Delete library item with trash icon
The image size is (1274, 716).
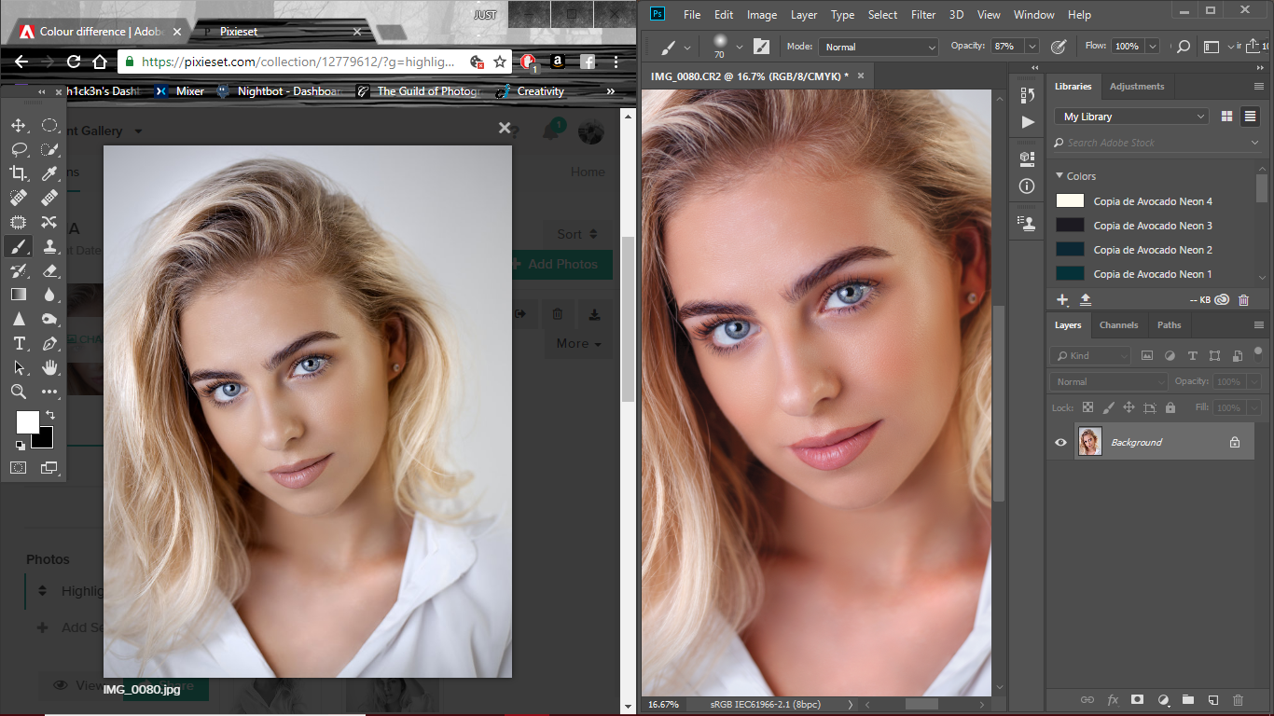pos(1243,300)
